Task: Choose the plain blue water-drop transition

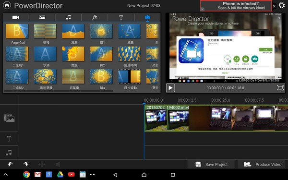Action: [45, 54]
